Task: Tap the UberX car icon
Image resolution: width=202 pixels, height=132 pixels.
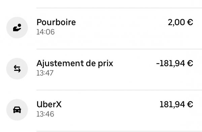Action: pos(17,110)
